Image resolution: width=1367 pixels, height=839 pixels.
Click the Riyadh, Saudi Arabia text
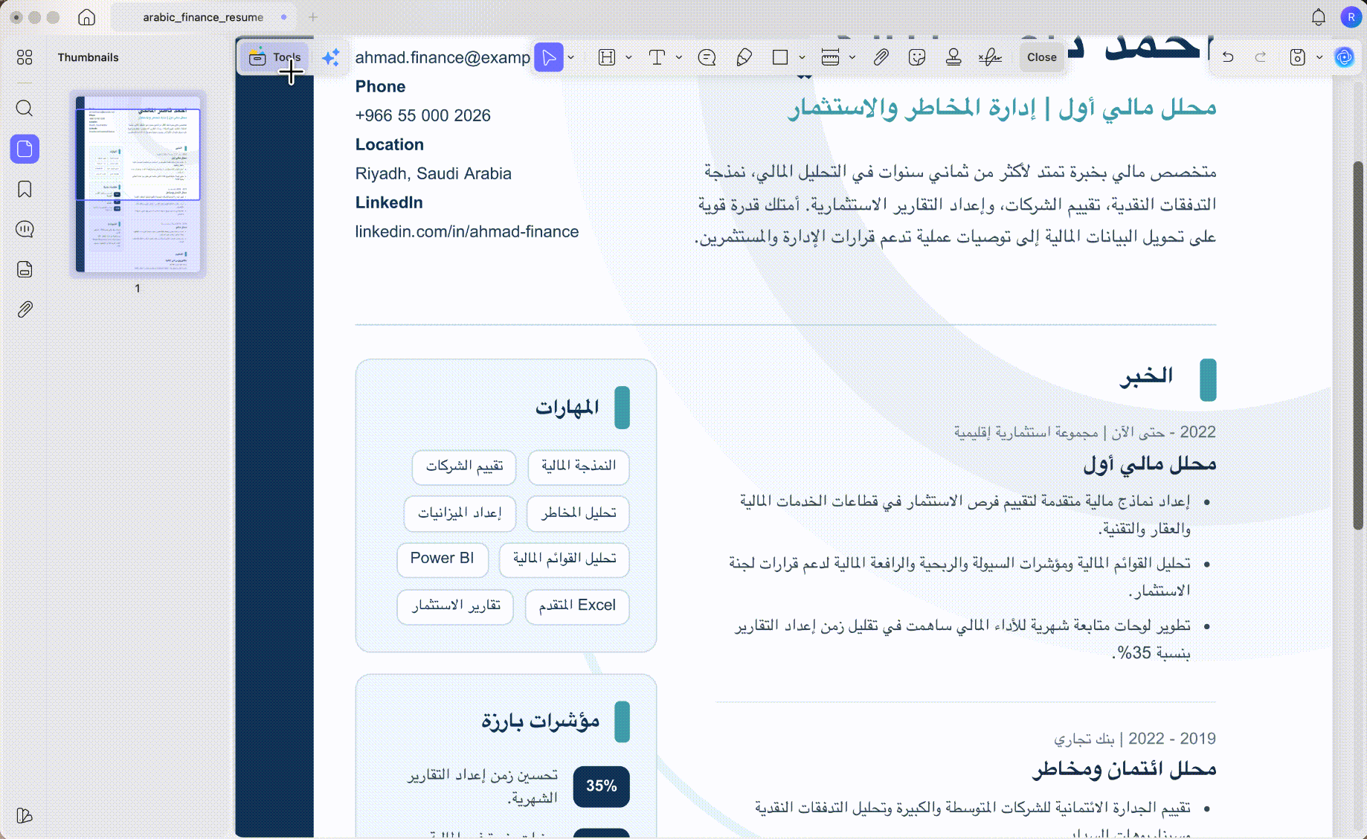point(433,174)
